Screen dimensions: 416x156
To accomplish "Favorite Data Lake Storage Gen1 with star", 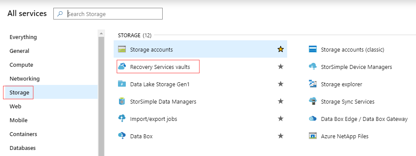I will click(280, 84).
